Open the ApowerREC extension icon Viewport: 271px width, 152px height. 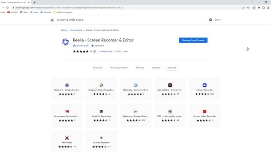170,85
